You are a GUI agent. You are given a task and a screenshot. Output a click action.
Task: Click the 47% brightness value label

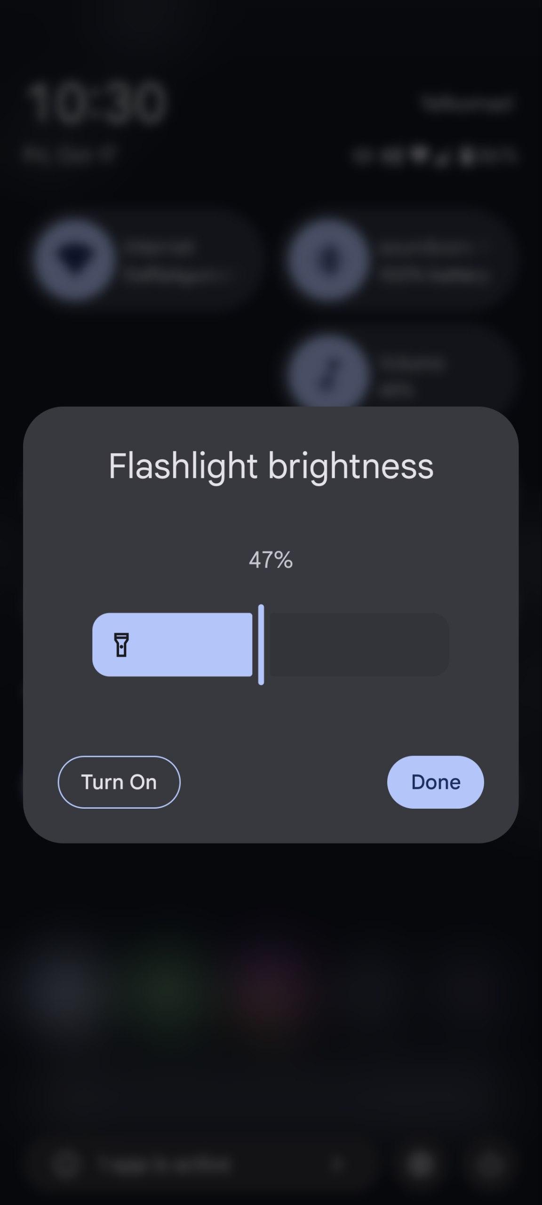click(271, 560)
